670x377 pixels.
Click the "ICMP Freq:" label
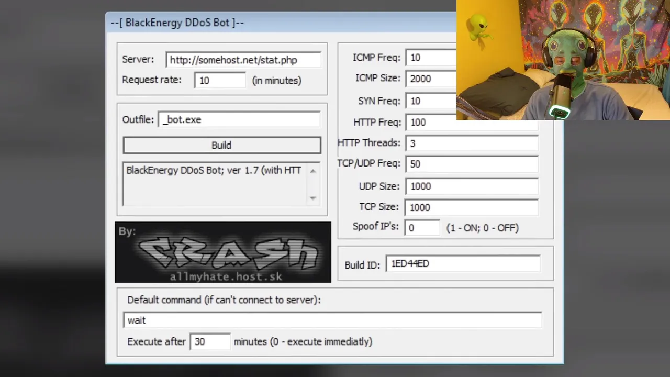[x=376, y=58]
